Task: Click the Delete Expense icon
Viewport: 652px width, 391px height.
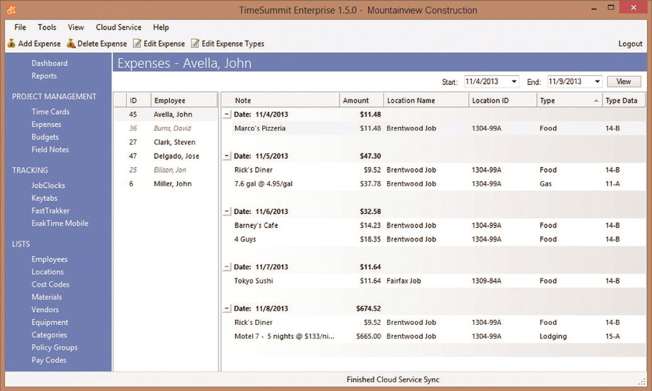Action: [71, 43]
